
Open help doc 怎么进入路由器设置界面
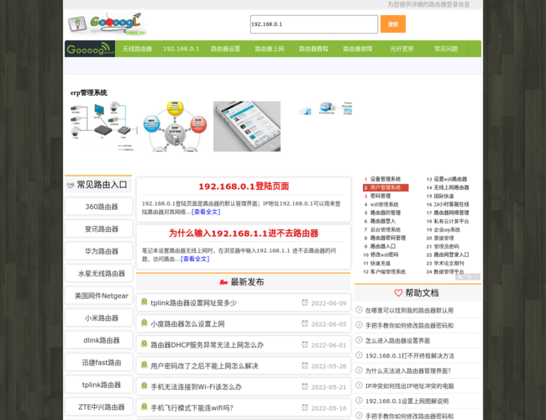click(x=397, y=340)
